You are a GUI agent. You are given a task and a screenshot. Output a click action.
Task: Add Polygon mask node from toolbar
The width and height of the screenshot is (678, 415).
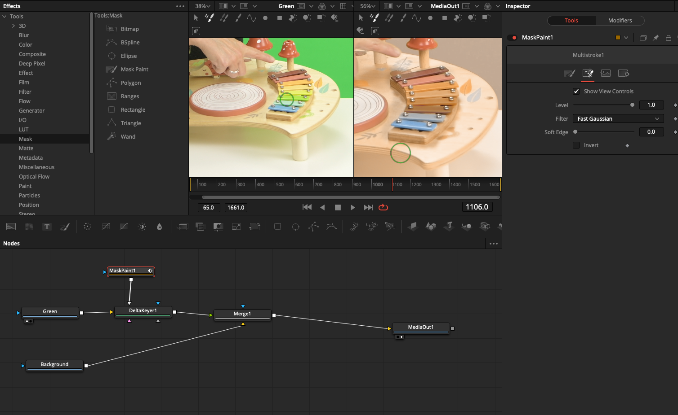tap(313, 227)
